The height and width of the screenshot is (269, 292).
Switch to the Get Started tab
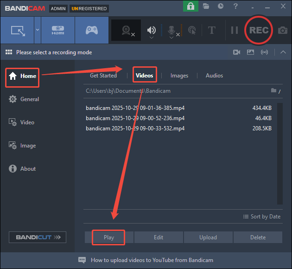pos(103,76)
